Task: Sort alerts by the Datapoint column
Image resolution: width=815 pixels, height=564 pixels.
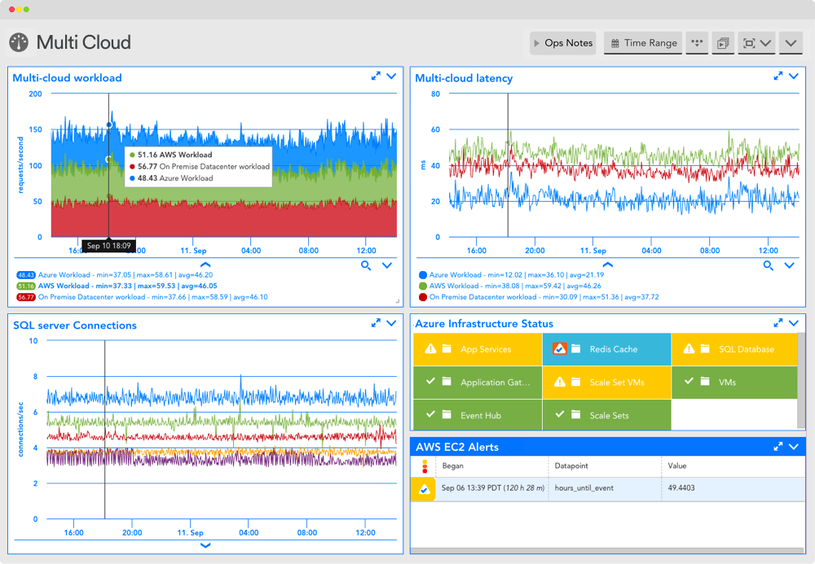Action: pyautogui.click(x=571, y=466)
